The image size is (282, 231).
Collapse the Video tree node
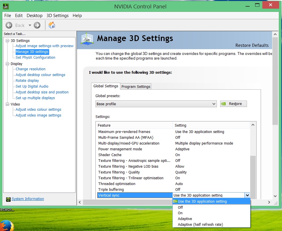tap(7, 104)
